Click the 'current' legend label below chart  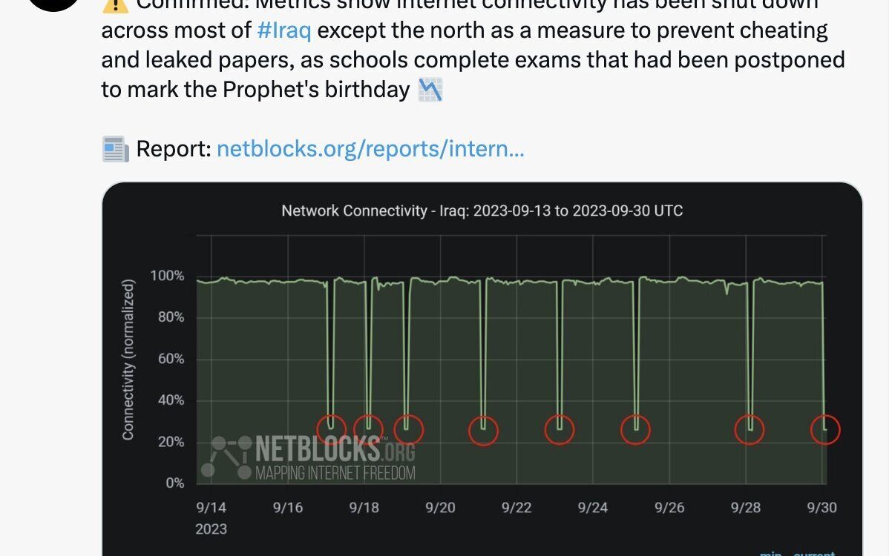point(814,552)
